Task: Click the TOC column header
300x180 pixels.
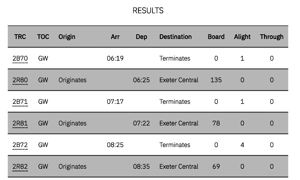Action: pyautogui.click(x=43, y=37)
